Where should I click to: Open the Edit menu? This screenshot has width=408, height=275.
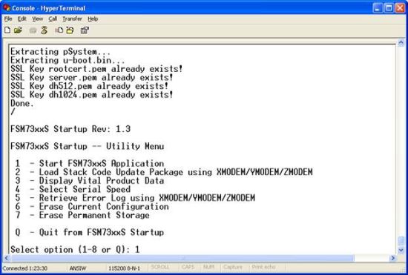pos(22,19)
